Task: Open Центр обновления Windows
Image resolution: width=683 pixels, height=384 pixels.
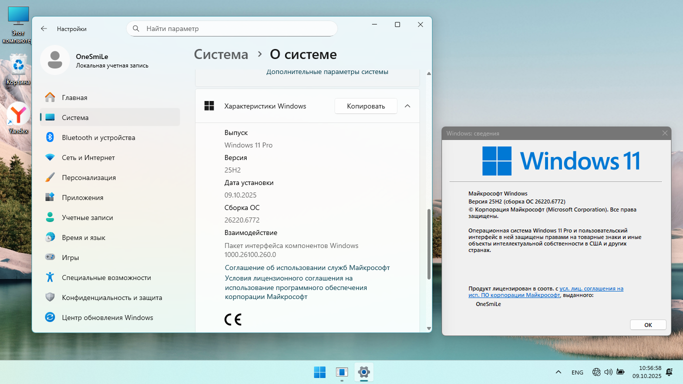Action: click(x=107, y=317)
